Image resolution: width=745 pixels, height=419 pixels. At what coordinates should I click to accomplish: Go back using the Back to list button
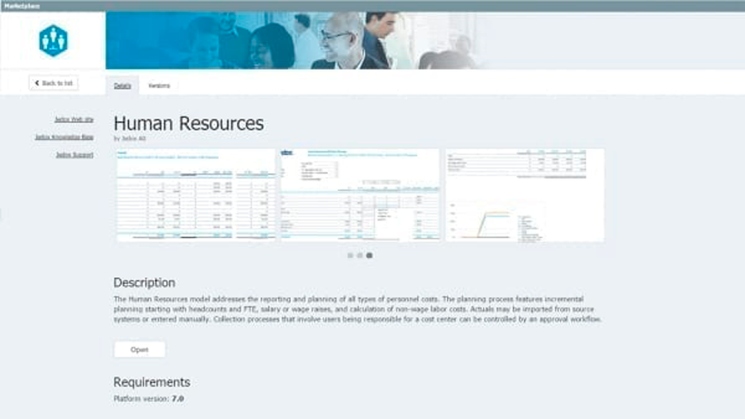coord(53,83)
